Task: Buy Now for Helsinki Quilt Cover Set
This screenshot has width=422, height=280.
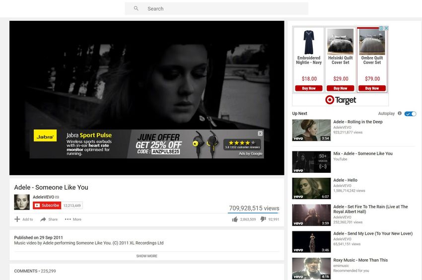Action: pos(341,88)
